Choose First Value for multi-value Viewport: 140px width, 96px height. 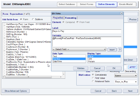point(93,78)
